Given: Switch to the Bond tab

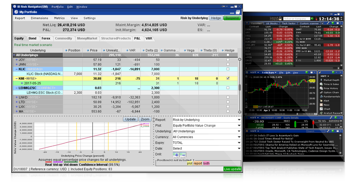Looking at the screenshot, I should tap(32, 39).
